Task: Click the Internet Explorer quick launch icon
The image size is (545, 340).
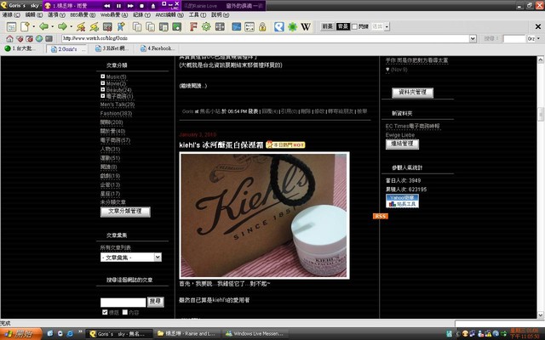Action: click(x=70, y=333)
